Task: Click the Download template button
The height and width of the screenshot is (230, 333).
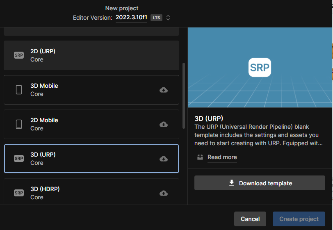Action: [260, 183]
